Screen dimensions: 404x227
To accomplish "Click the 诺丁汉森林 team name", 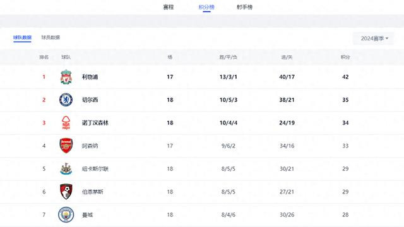I will pyautogui.click(x=95, y=123).
